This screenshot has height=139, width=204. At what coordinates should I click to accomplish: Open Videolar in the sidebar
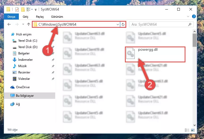(x=24, y=79)
